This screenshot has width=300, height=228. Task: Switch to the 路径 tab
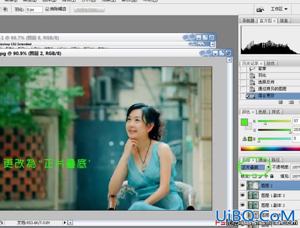[x=276, y=160]
